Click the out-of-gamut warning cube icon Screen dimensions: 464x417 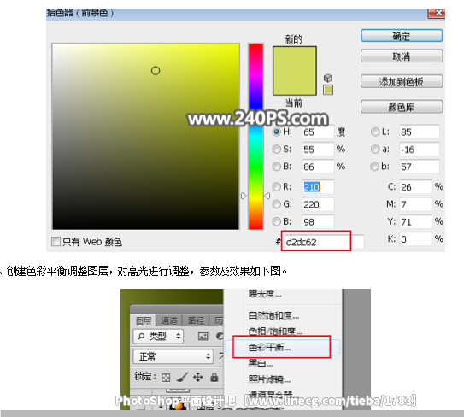[327, 78]
